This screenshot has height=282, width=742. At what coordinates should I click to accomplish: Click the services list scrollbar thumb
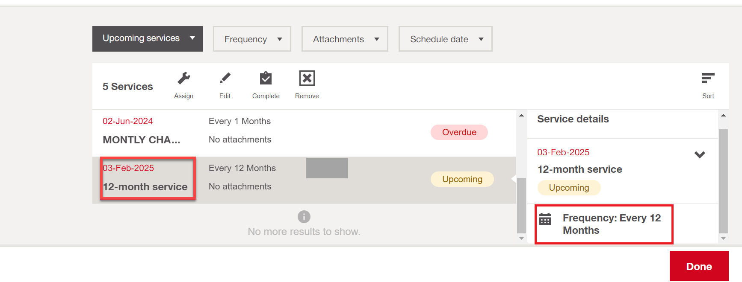[521, 205]
